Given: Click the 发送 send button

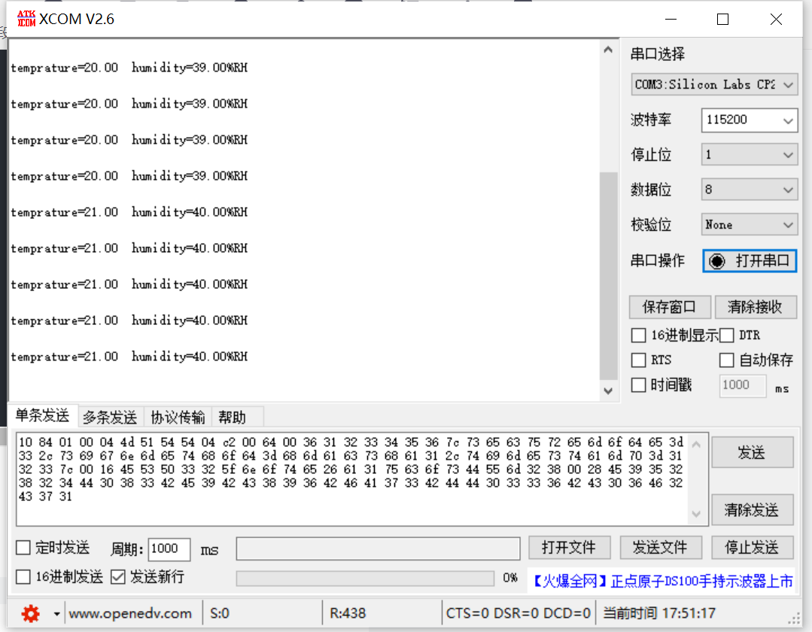Looking at the screenshot, I should coord(752,452).
